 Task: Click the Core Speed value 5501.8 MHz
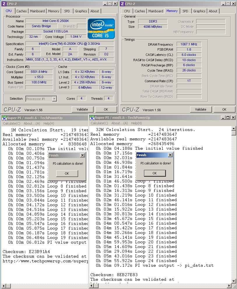pyautogui.click(x=39, y=72)
